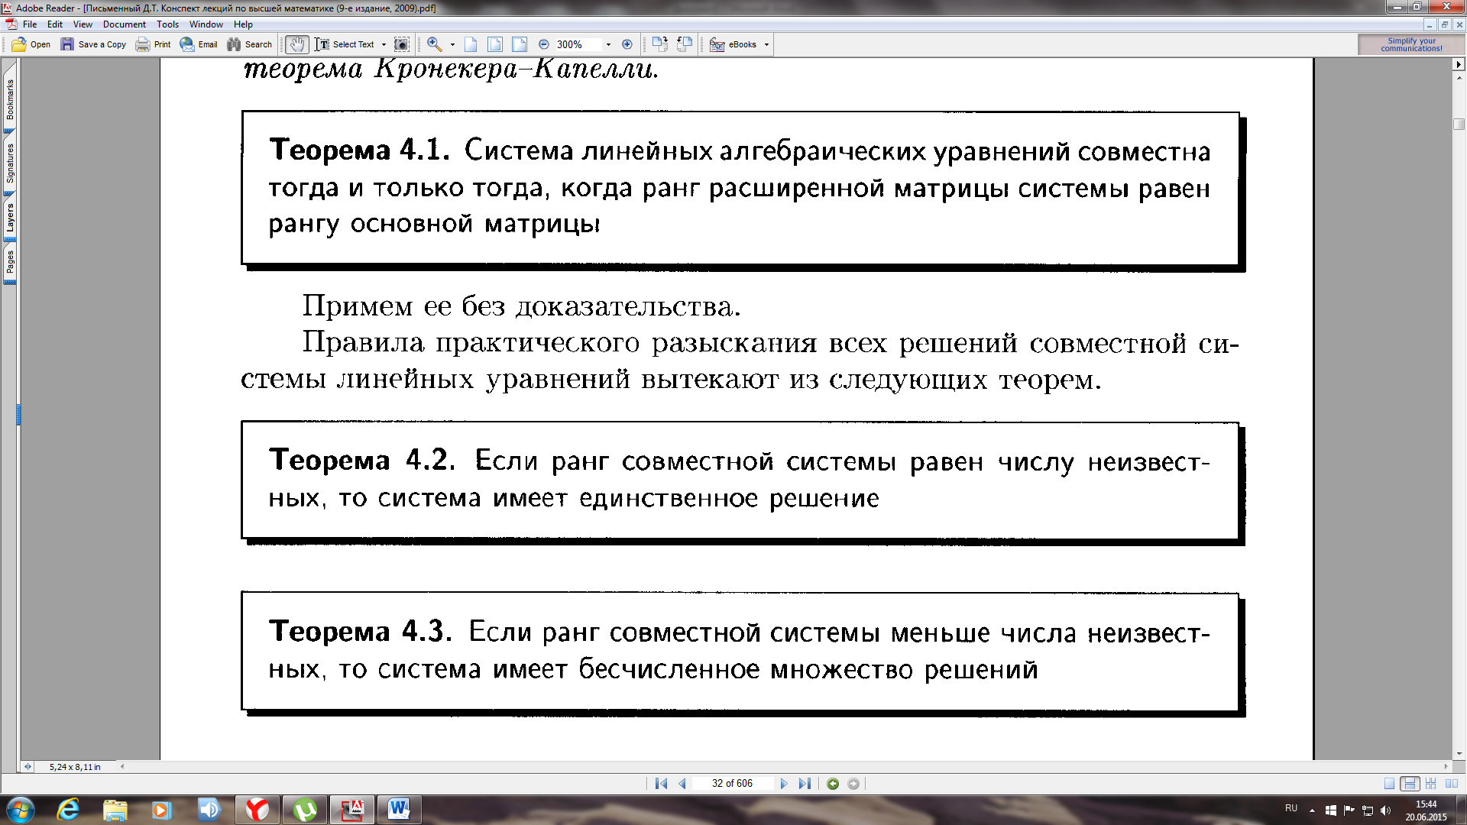Rotate page counterclockwise icon
This screenshot has width=1467, height=825.
685,44
